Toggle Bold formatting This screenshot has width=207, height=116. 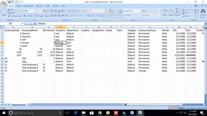[x=25, y=16]
